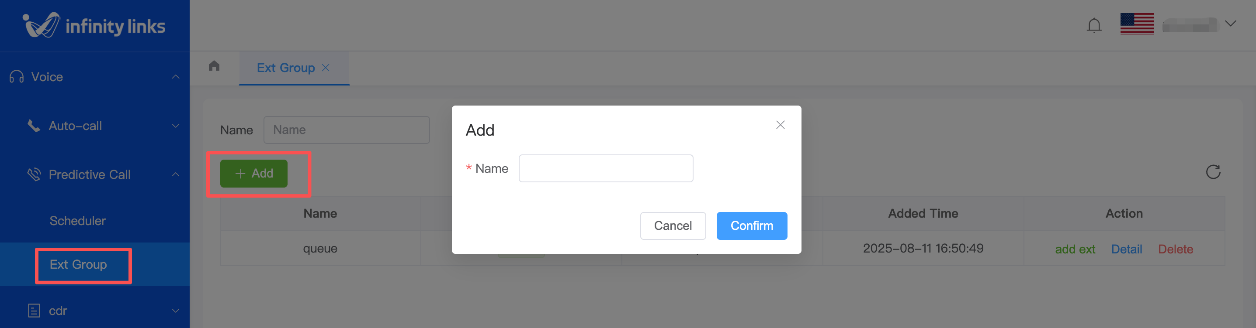Click the US flag language icon
1256x328 pixels.
[x=1137, y=24]
